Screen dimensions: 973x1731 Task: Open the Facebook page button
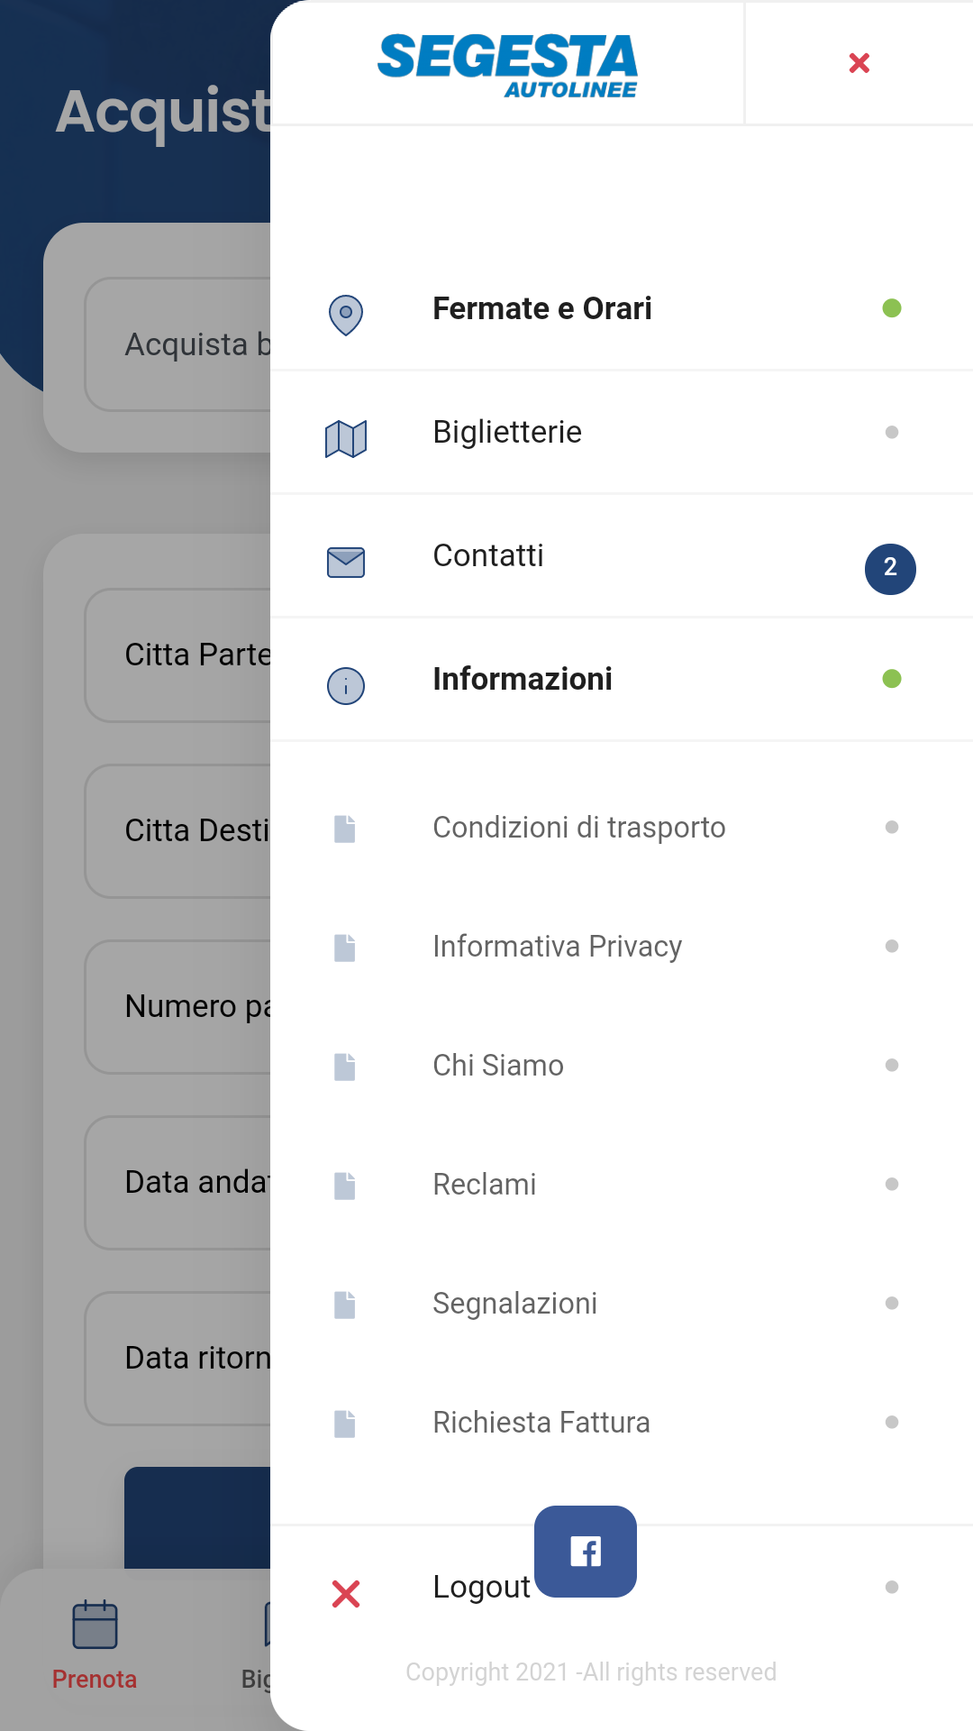pyautogui.click(x=586, y=1552)
